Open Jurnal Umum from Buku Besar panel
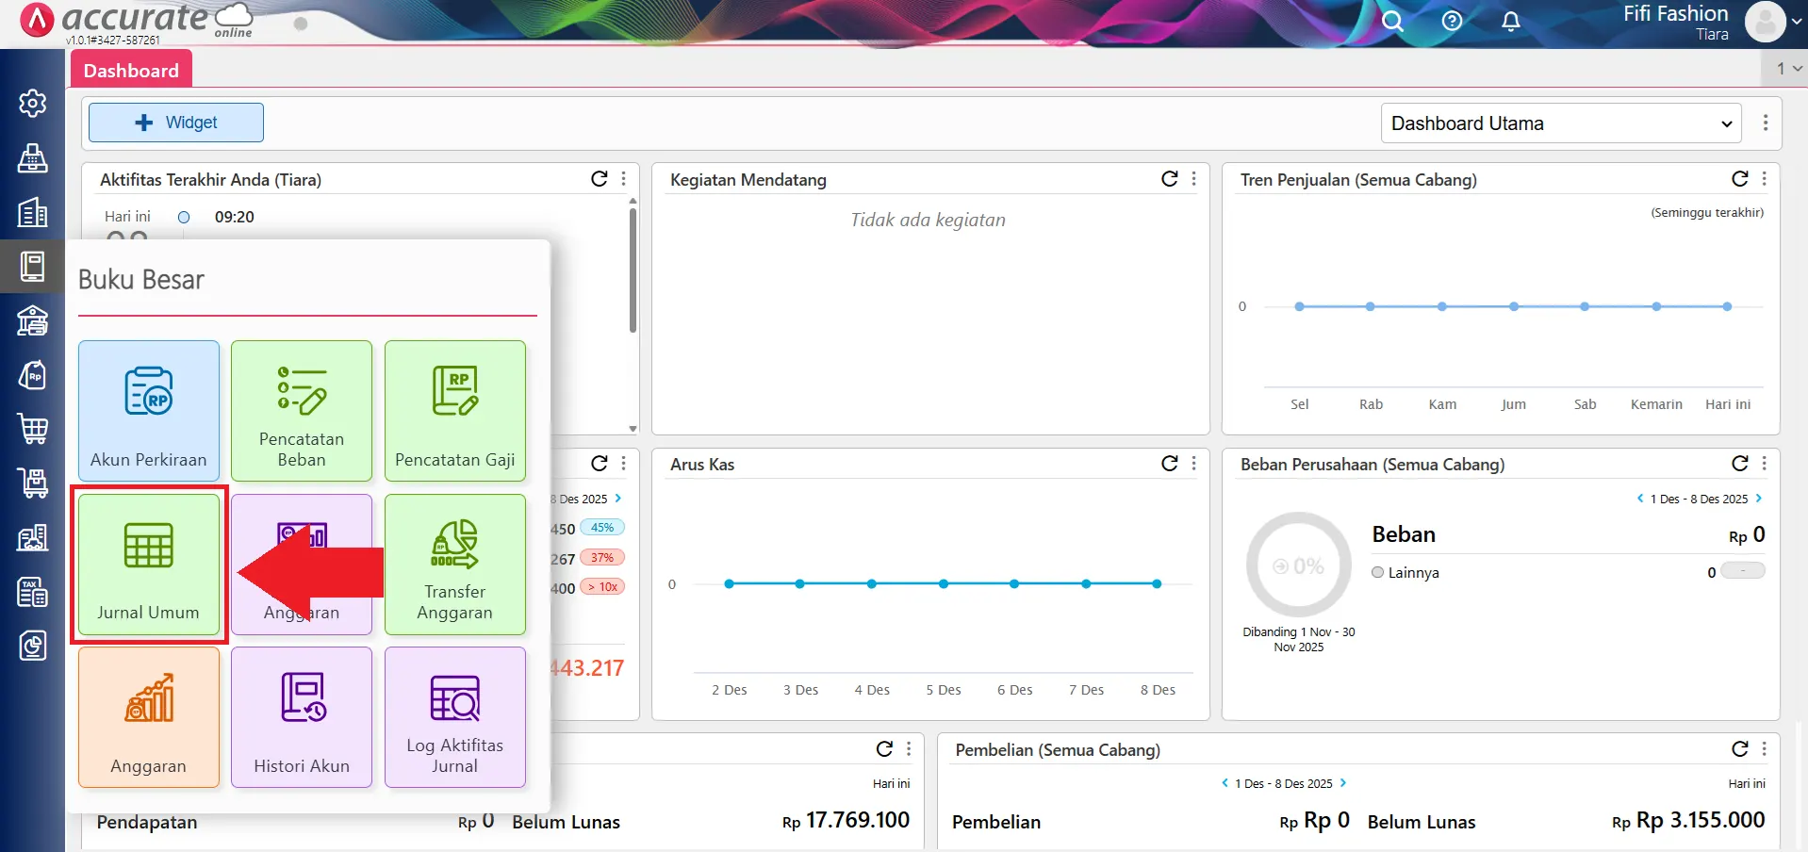This screenshot has height=852, width=1808. 148,565
